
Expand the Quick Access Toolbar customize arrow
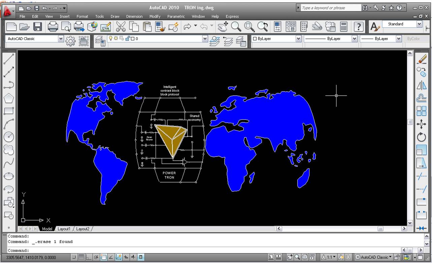point(65,8)
